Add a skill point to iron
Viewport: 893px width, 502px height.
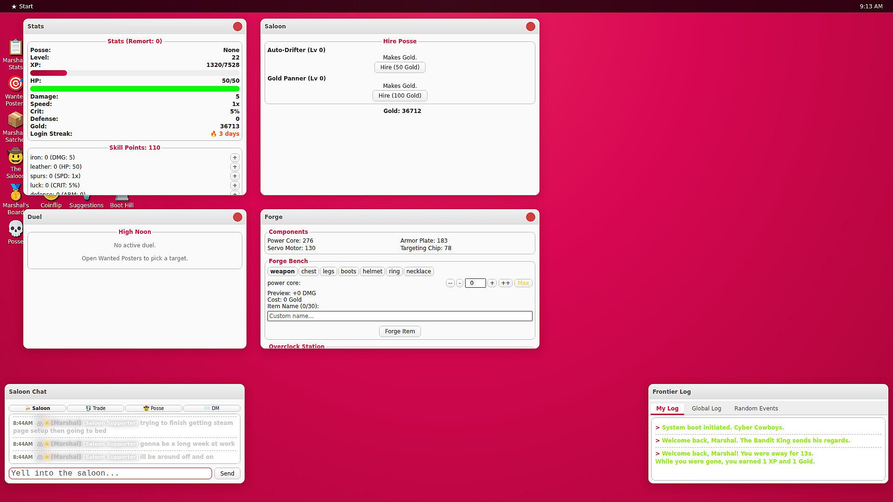pyautogui.click(x=235, y=158)
